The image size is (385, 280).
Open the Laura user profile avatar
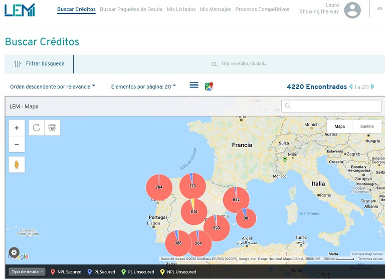coord(352,10)
